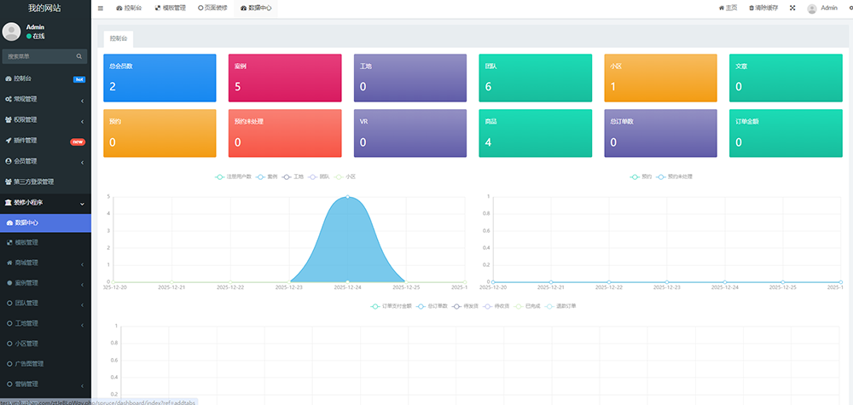Screen dimensions: 853x405
Task: Click the fullscreen icon in top bar
Action: (792, 8)
